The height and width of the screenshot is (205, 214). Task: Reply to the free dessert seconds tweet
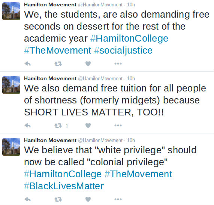(28, 64)
